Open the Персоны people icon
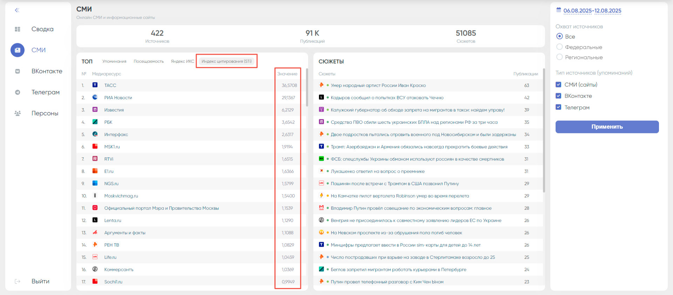This screenshot has height=295, width=673. (x=18, y=113)
